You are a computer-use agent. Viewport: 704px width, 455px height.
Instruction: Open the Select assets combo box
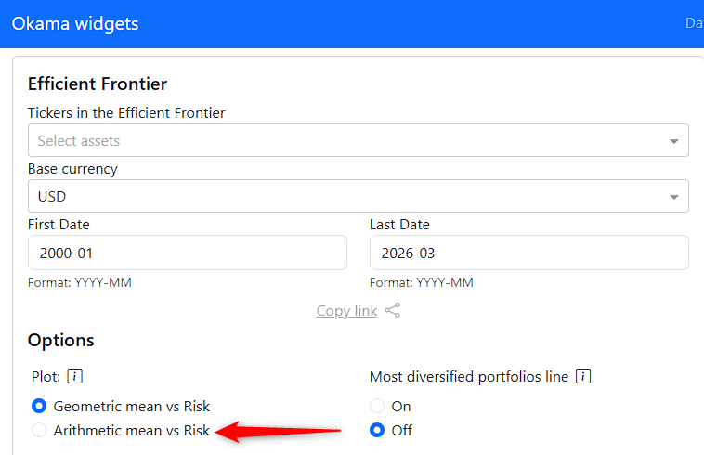[344, 141]
